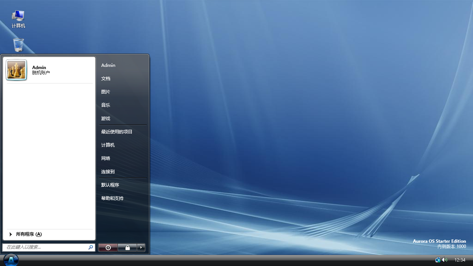Click the 脱机账户 account label
Viewport: 473px width, 266px height.
click(x=41, y=73)
